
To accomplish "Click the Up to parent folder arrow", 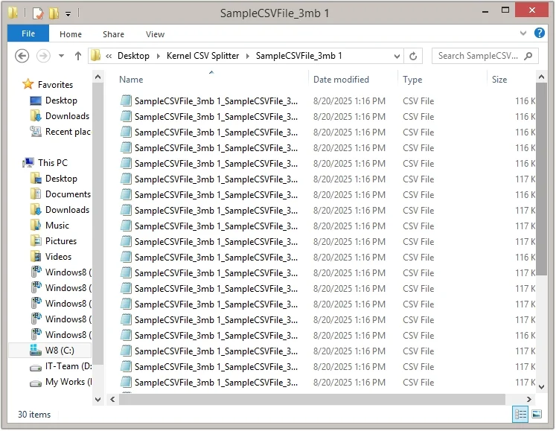I will pyautogui.click(x=78, y=56).
